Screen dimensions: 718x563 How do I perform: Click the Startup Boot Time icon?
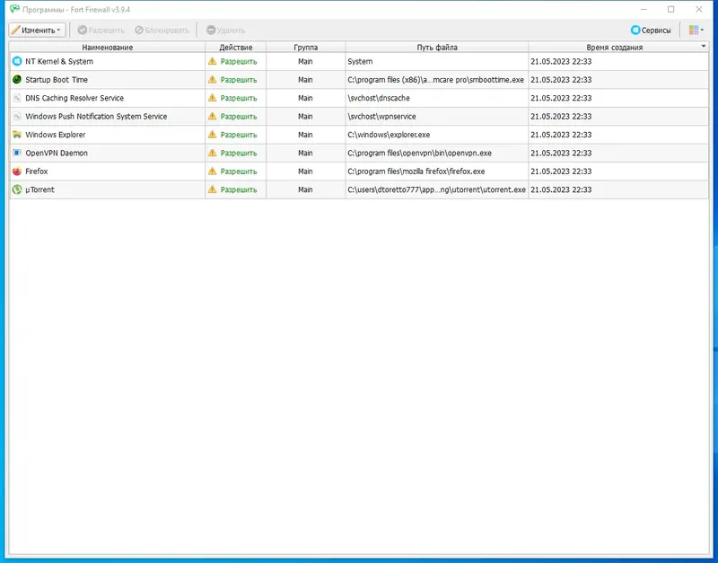click(17, 80)
